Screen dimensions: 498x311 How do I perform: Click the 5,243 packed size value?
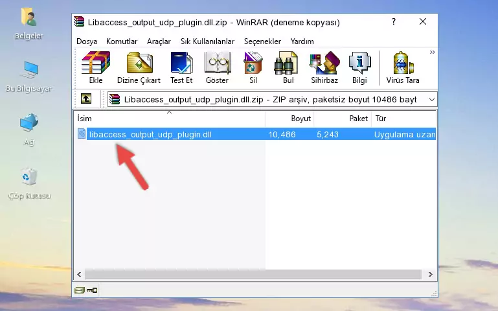coord(328,135)
